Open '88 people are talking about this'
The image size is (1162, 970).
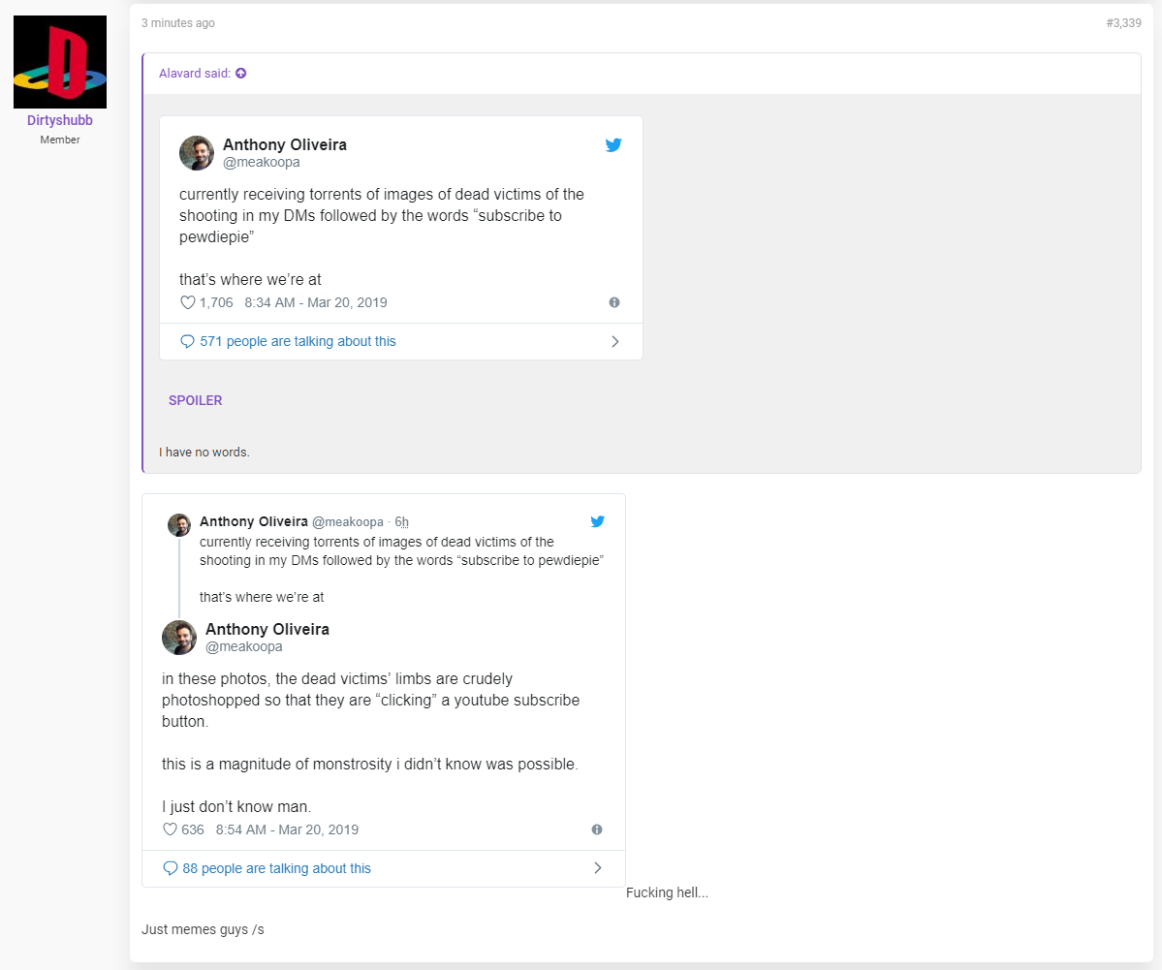(276, 868)
